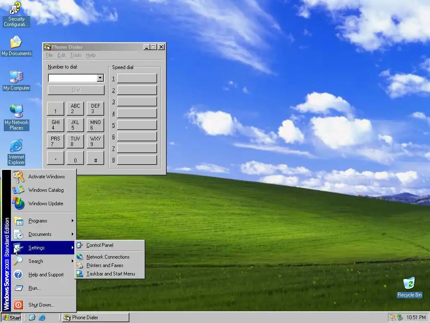
Task: Click the activation keys tray icon
Action: [x=393, y=318]
